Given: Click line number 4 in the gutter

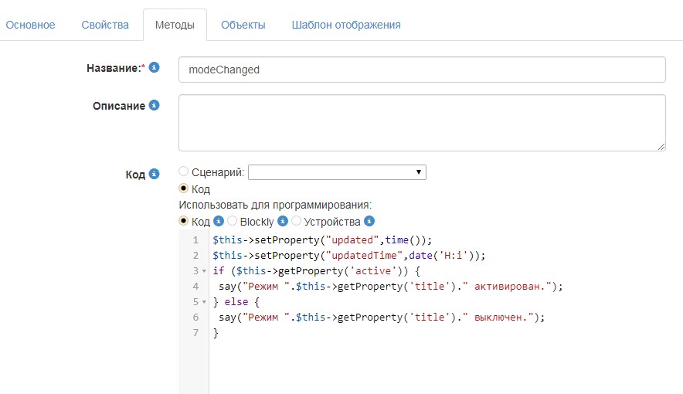Looking at the screenshot, I should point(195,287).
